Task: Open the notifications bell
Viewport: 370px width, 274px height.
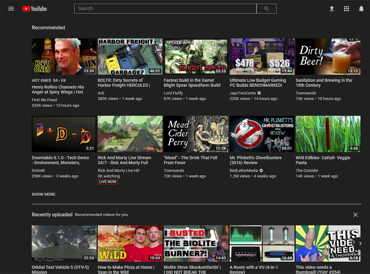Action: pos(361,9)
